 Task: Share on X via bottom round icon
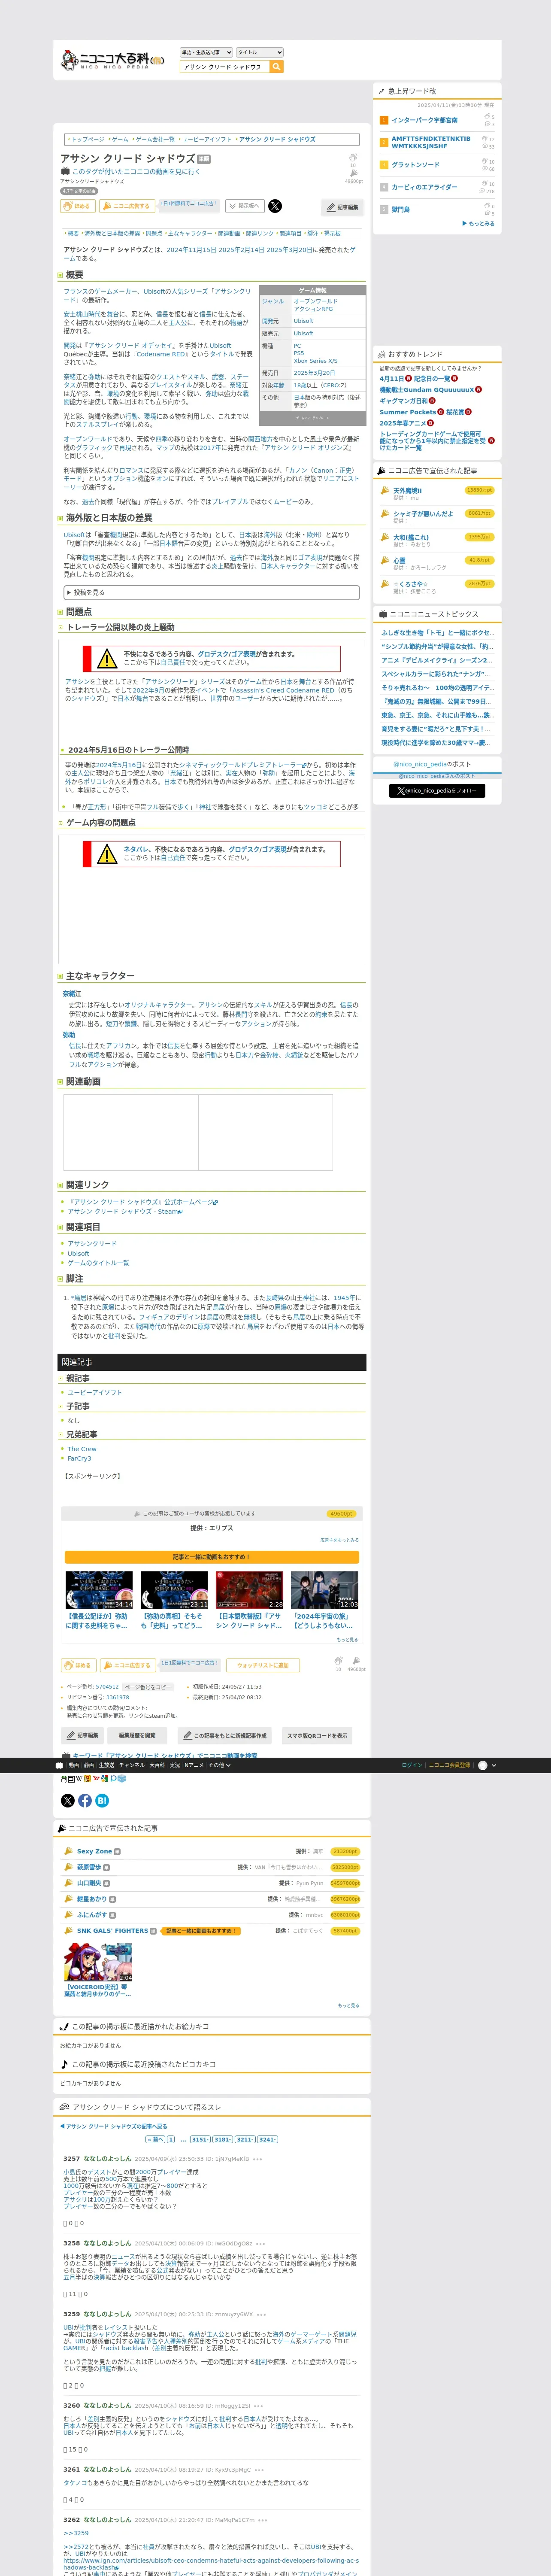68,1800
